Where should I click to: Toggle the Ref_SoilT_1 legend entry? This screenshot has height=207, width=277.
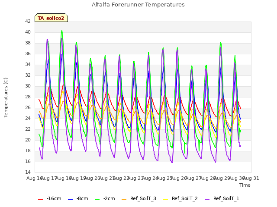(222, 199)
